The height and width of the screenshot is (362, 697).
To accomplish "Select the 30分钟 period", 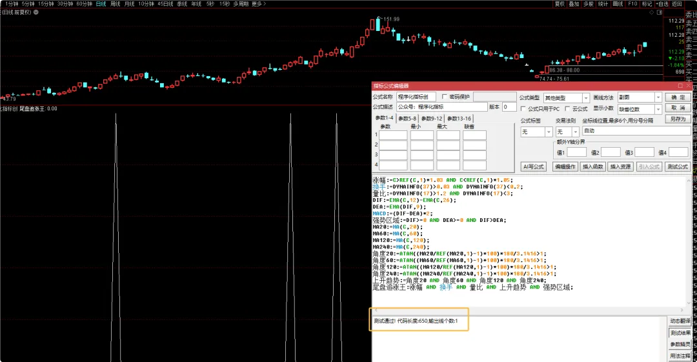I will pos(65,4).
